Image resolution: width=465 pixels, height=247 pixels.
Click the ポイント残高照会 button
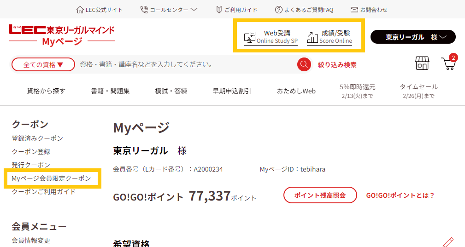(320, 195)
